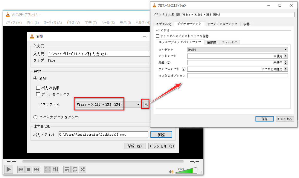299x178 pixels.
Task: Click the 保存 button
Action: (x=264, y=119)
